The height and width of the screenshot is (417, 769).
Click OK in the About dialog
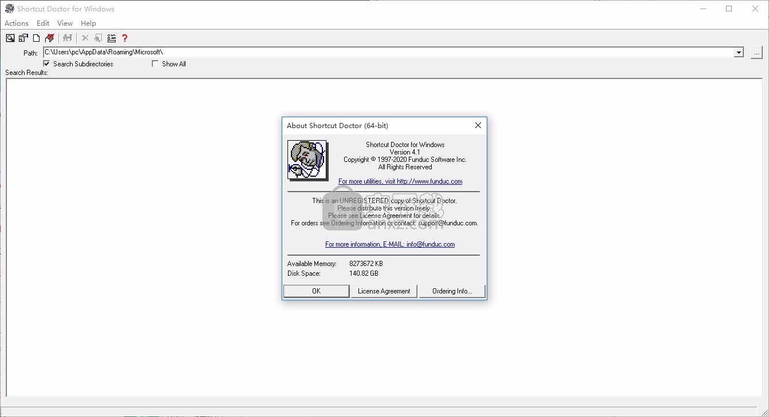[316, 291]
